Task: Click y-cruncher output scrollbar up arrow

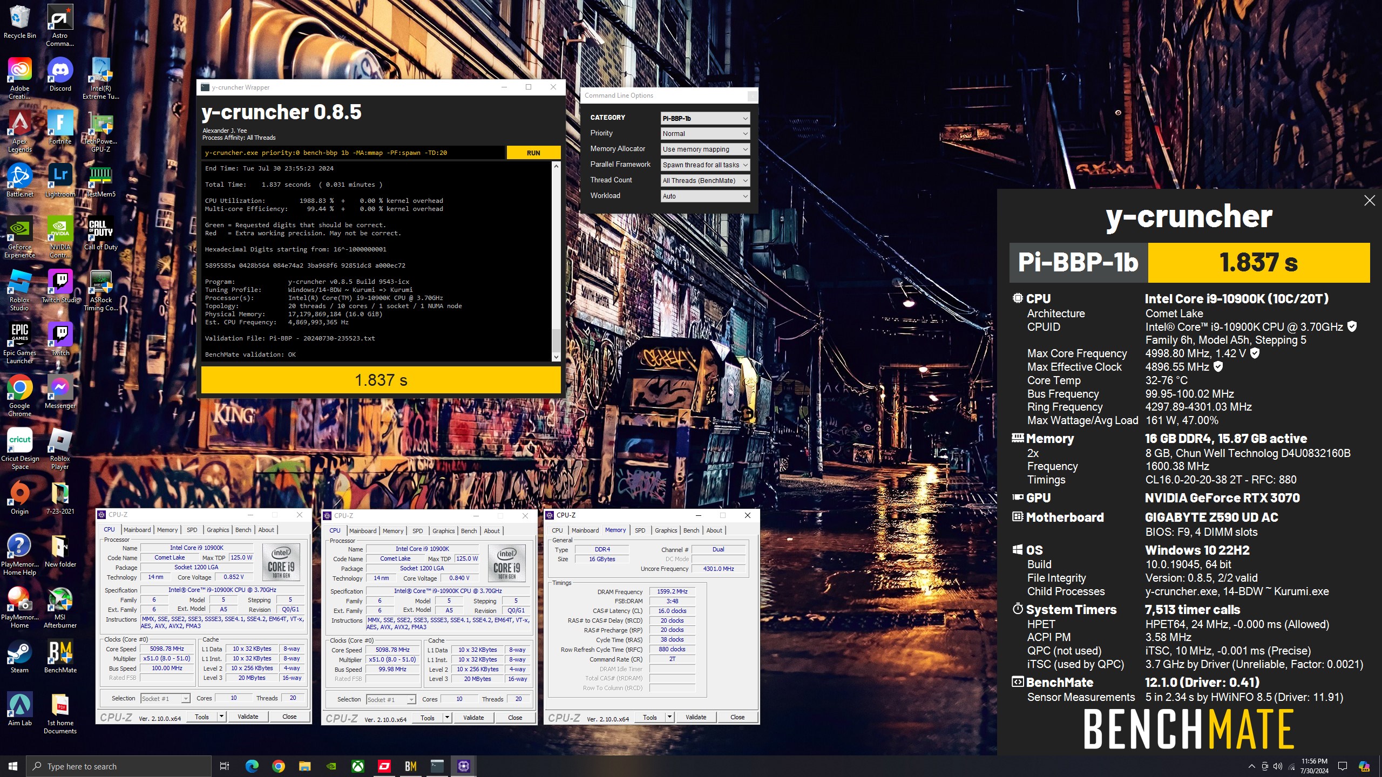Action: click(556, 166)
